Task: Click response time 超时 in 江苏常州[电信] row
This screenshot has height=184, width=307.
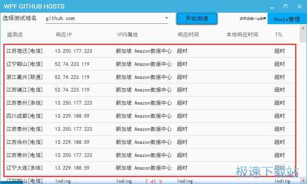Action: tap(182, 155)
